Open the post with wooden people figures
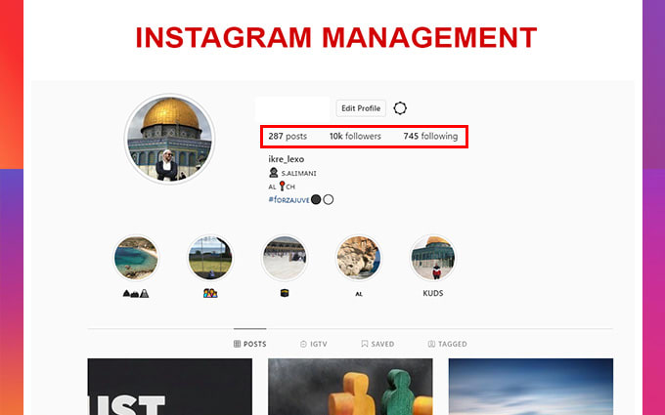 (350, 387)
